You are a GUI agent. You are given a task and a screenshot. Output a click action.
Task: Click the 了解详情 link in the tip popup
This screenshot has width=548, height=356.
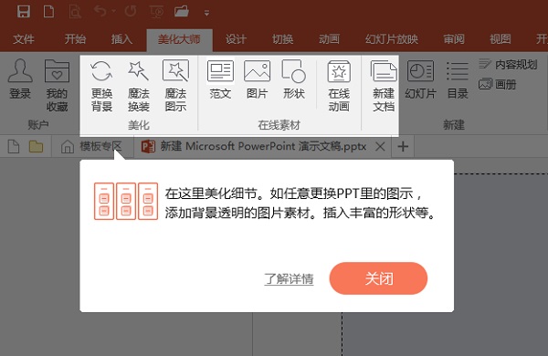coord(289,278)
